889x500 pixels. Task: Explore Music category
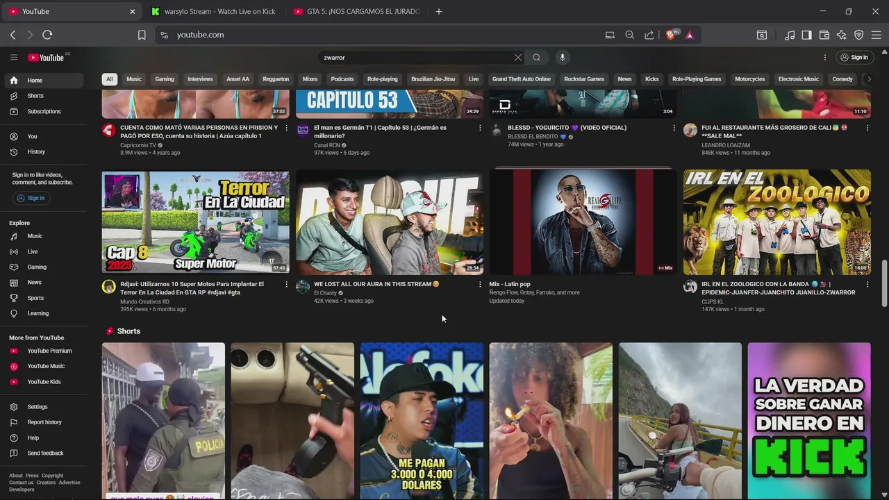(x=43, y=236)
